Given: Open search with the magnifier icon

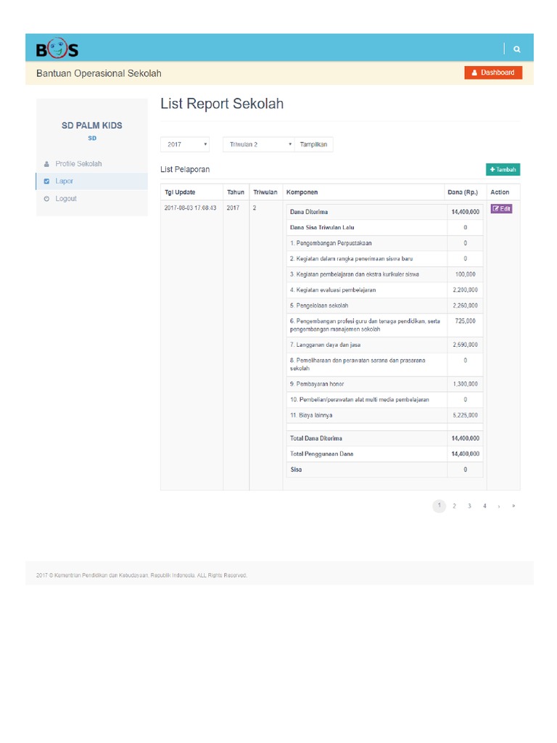Looking at the screenshot, I should coord(517,49).
